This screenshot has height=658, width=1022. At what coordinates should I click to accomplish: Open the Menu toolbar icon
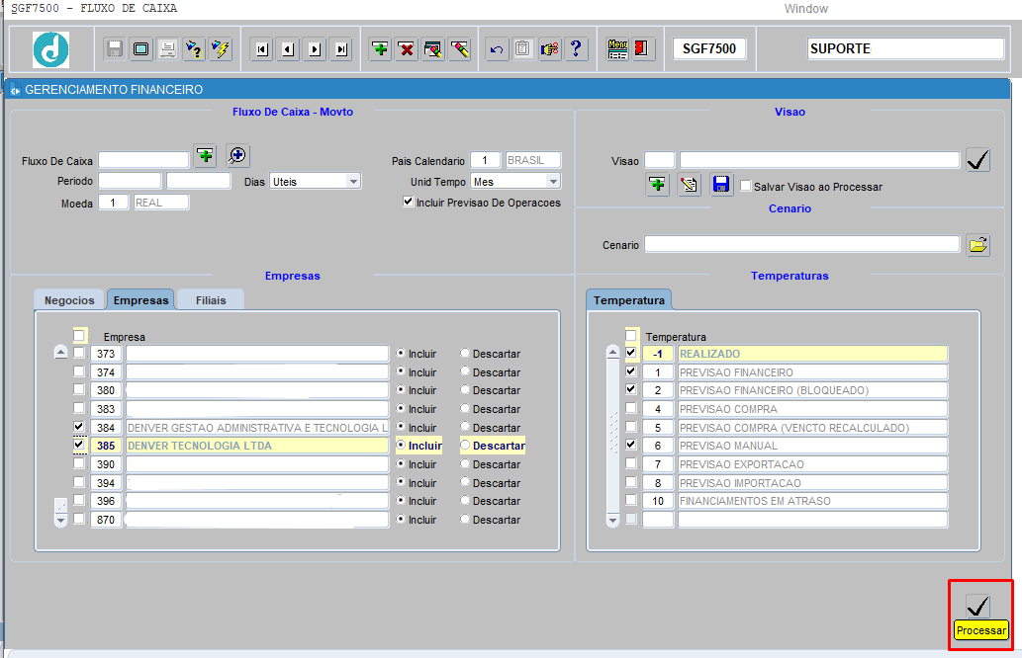pyautogui.click(x=617, y=48)
